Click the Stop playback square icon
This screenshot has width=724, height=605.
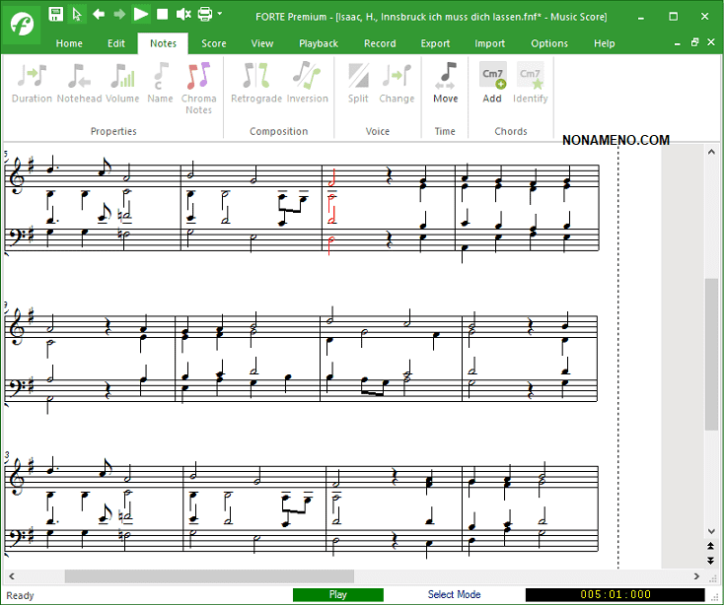click(x=162, y=14)
